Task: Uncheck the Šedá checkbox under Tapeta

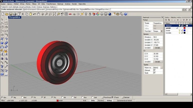Action: [154, 73]
